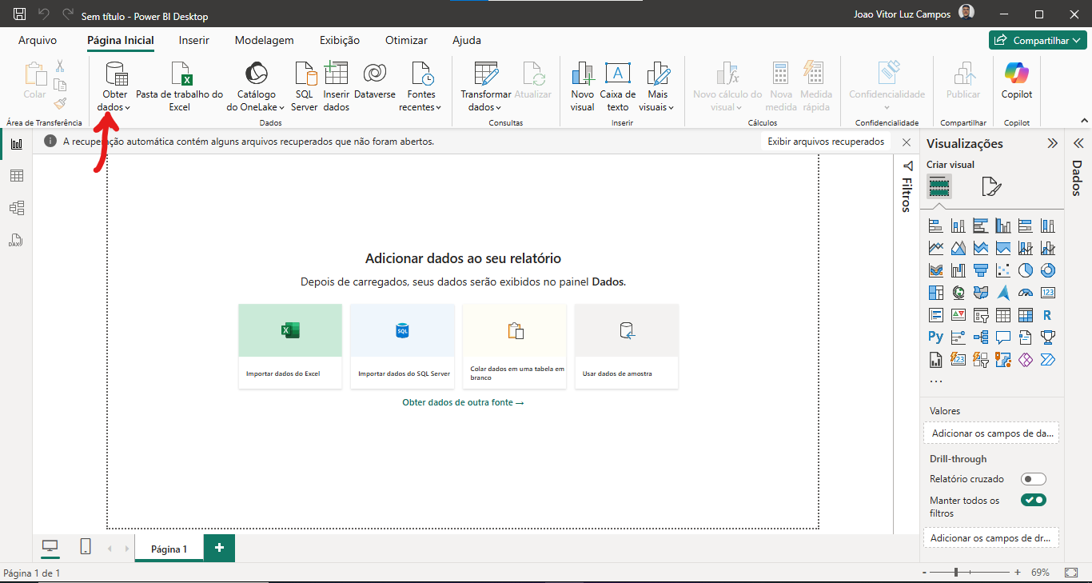Choose the funnel chart visual

tap(981, 270)
